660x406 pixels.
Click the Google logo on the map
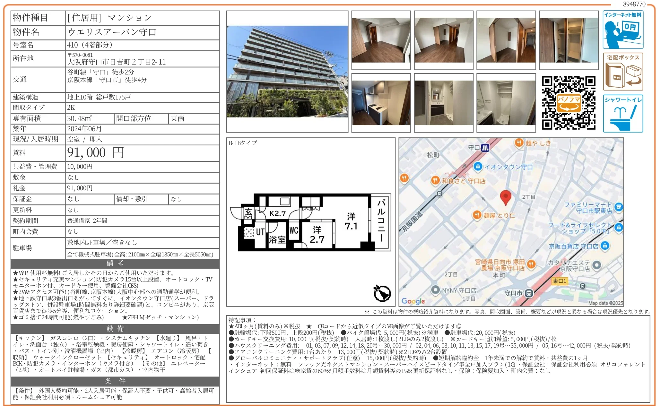pyautogui.click(x=413, y=301)
